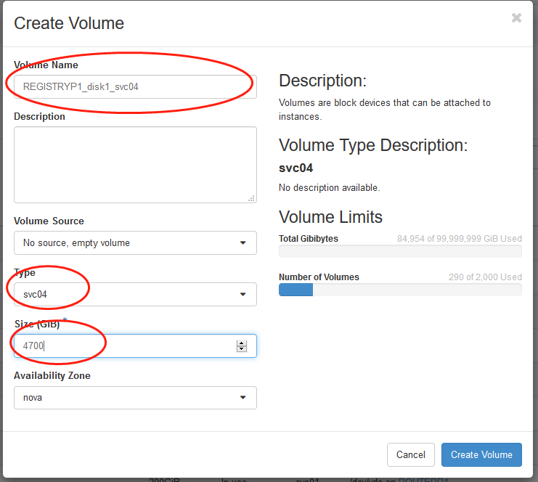Click the Total Gibibytes usage bar
This screenshot has width=538, height=482.
click(400, 251)
